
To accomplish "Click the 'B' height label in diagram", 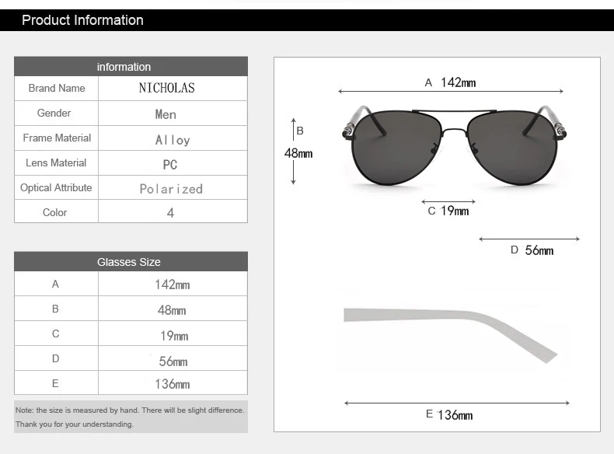I will pyautogui.click(x=300, y=131).
